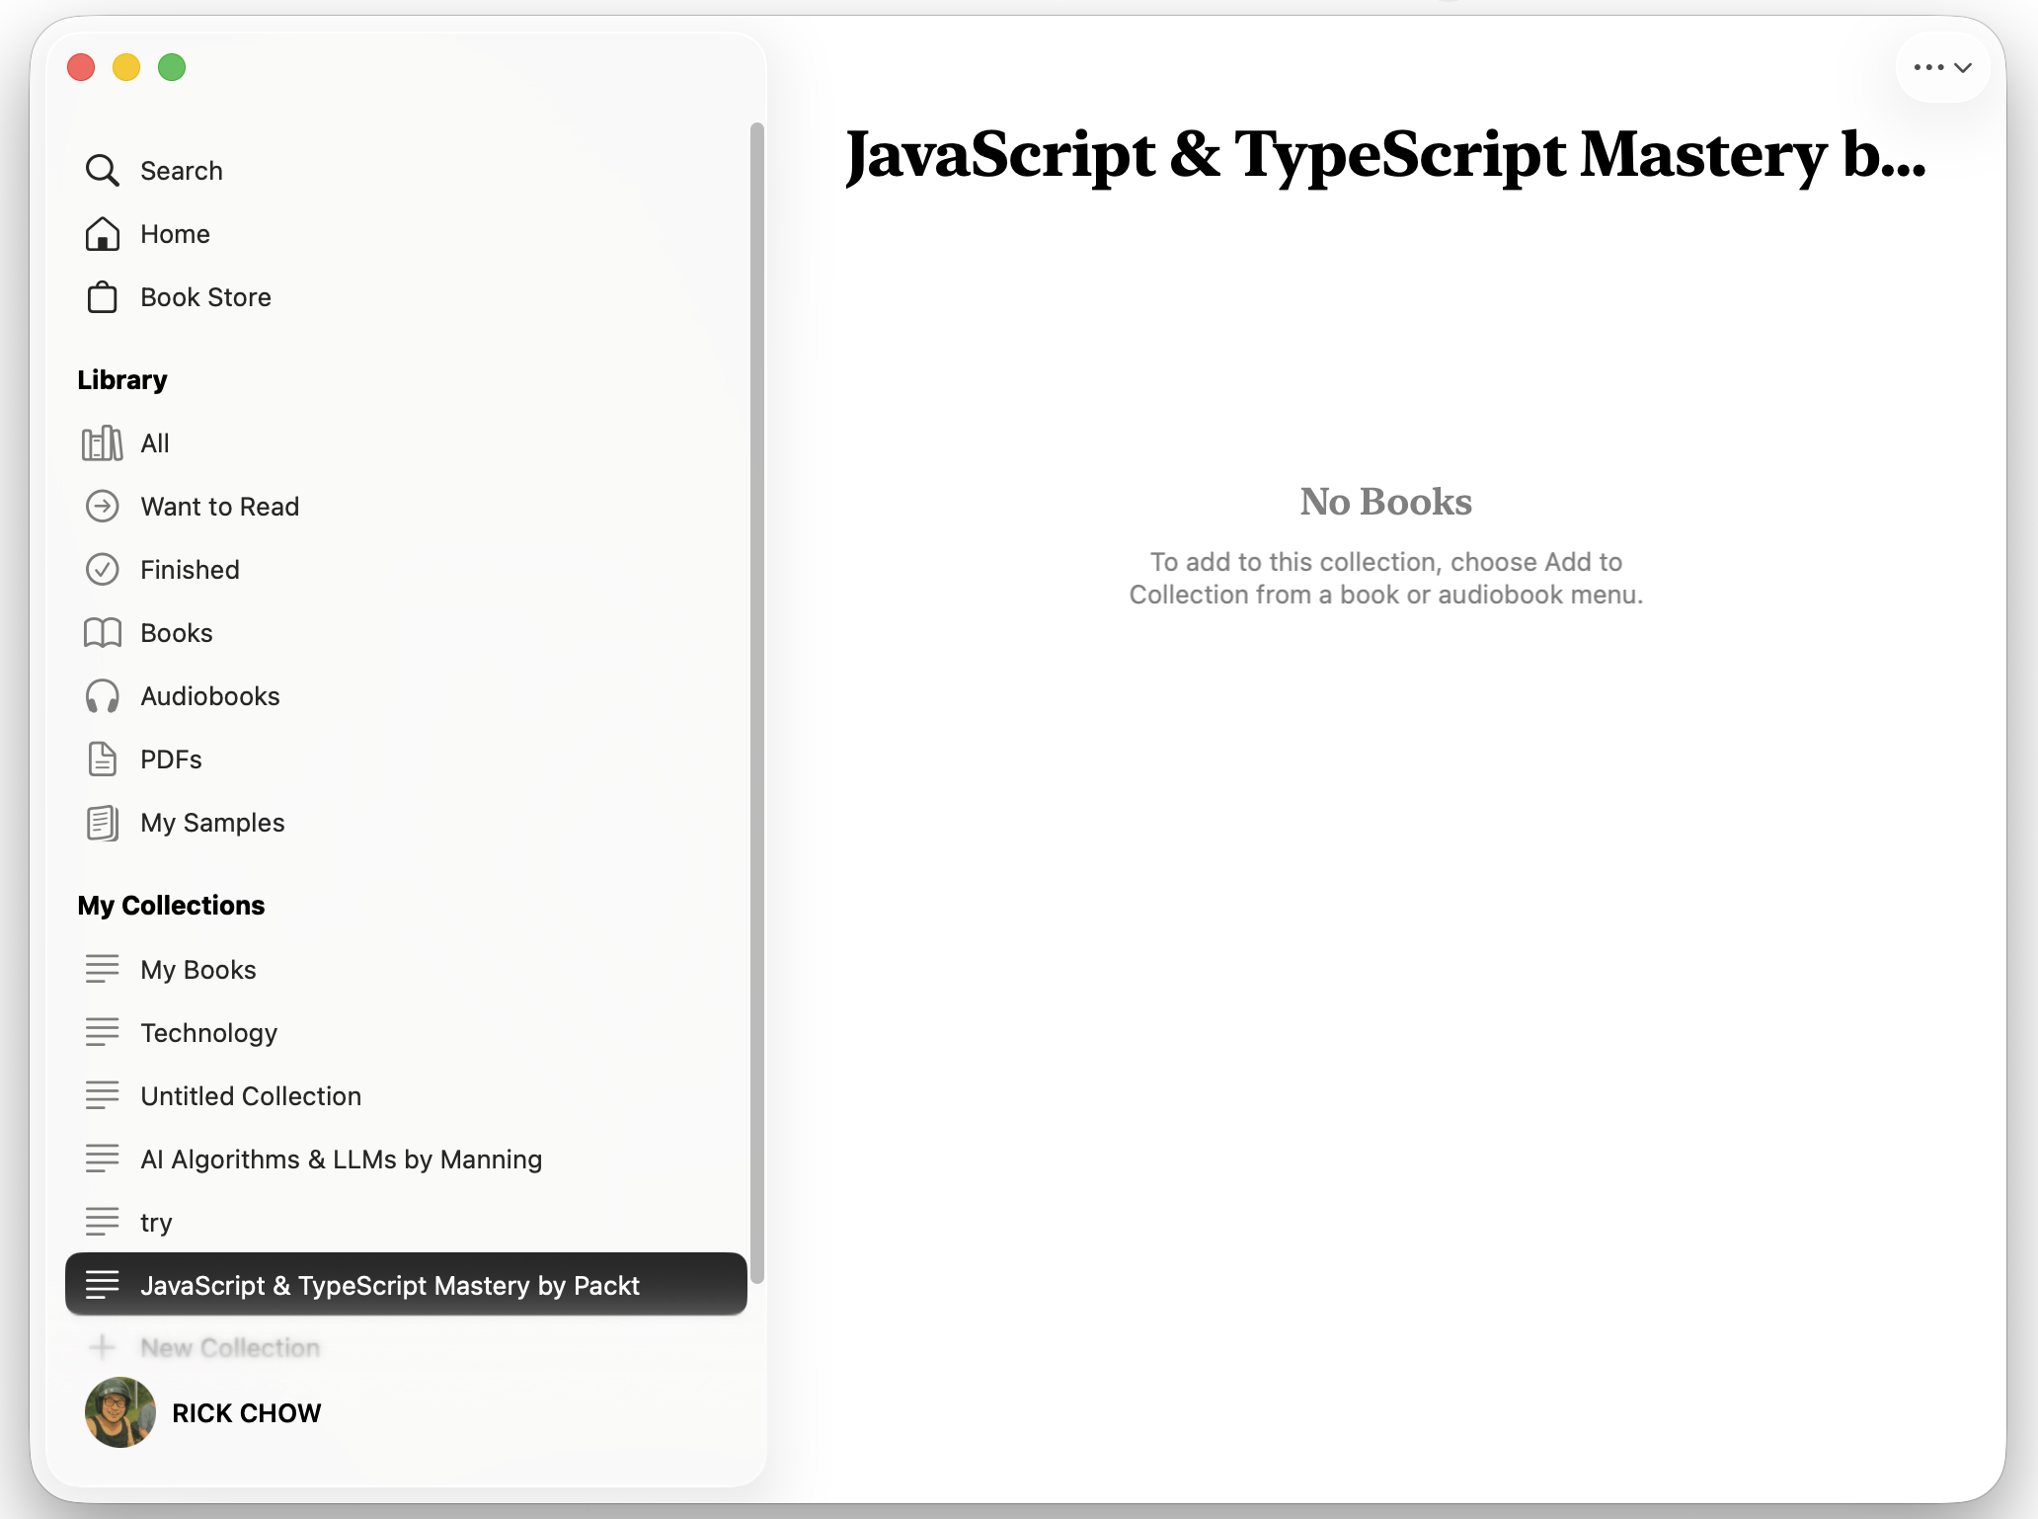This screenshot has height=1519, width=2038.
Task: Click the New Collection plus button
Action: [103, 1347]
